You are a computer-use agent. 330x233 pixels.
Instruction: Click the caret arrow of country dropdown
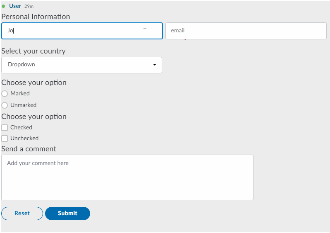155,65
